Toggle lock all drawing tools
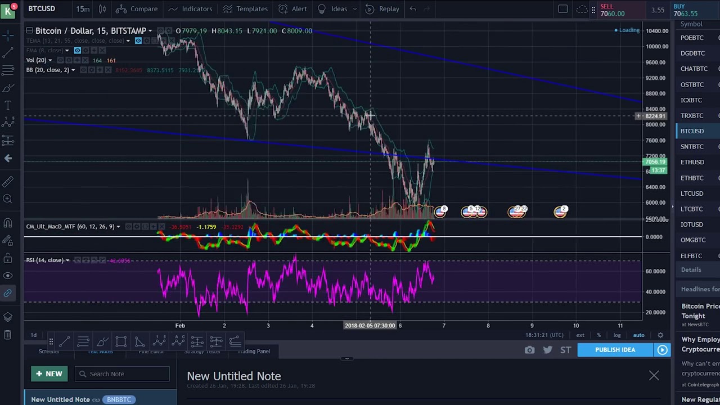This screenshot has width=720, height=405. [x=8, y=258]
